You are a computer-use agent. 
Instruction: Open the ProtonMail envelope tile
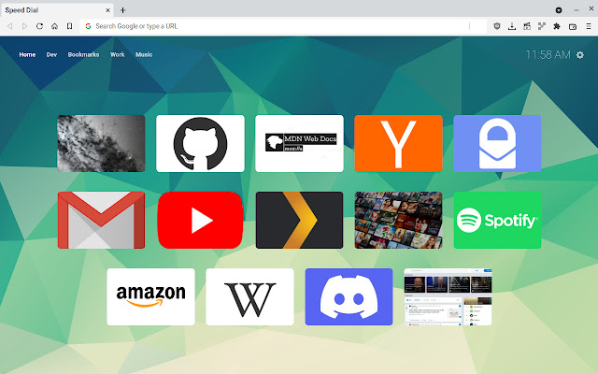pyautogui.click(x=497, y=143)
